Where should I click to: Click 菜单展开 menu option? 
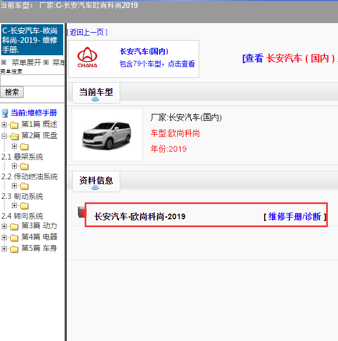click(x=27, y=63)
